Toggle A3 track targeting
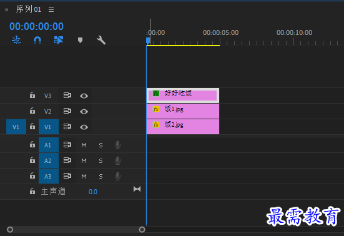The image size is (344, 236). tap(49, 176)
